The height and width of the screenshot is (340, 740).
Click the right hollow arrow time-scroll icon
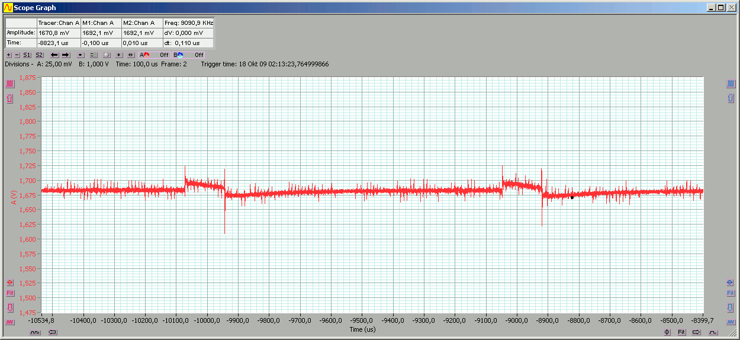[x=697, y=332]
